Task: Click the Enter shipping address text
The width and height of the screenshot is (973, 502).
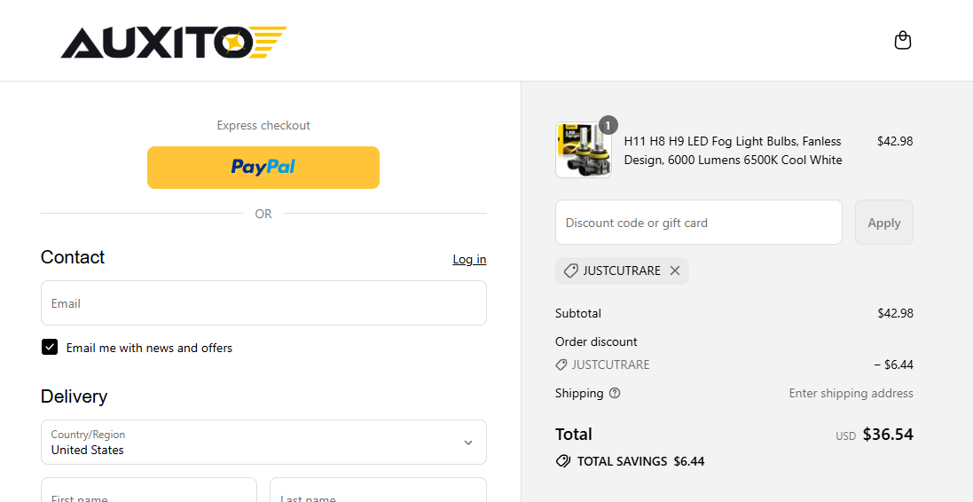Action: [851, 393]
